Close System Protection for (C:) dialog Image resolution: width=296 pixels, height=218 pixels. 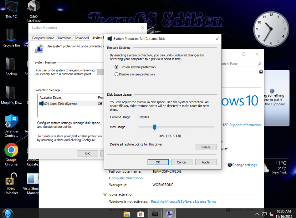point(217,39)
